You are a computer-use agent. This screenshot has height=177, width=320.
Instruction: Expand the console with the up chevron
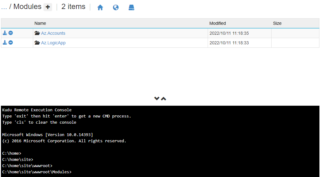pos(164,99)
